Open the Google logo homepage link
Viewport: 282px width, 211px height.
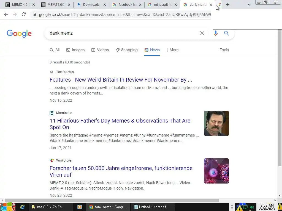[19, 34]
